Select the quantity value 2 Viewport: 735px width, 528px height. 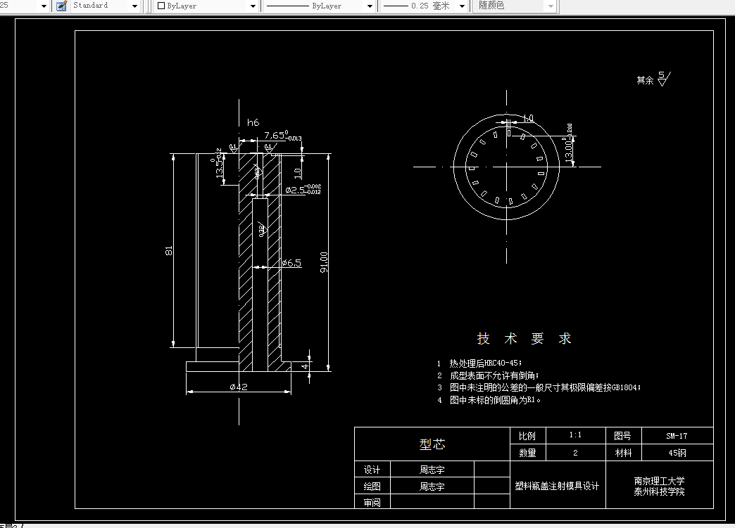576,453
